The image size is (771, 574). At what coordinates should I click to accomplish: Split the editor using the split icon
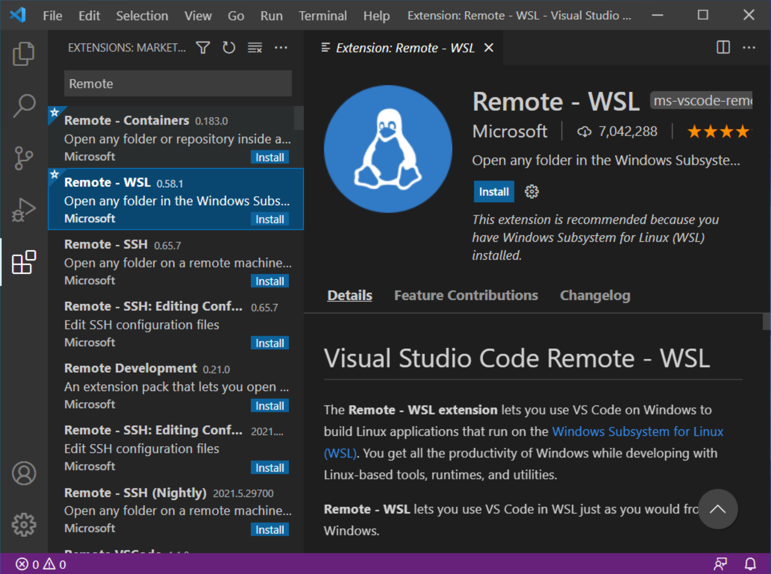723,48
